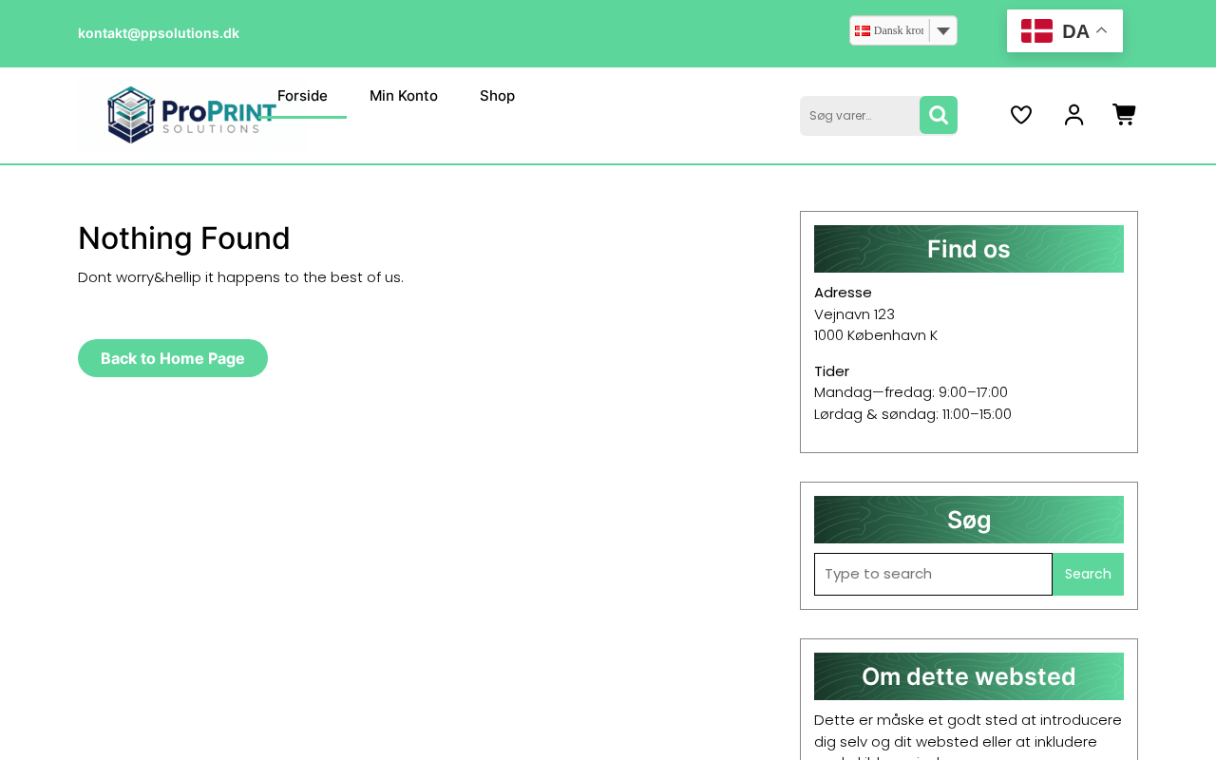The width and height of the screenshot is (1216, 760).
Task: Focus the Type to search field
Action: coord(933,574)
